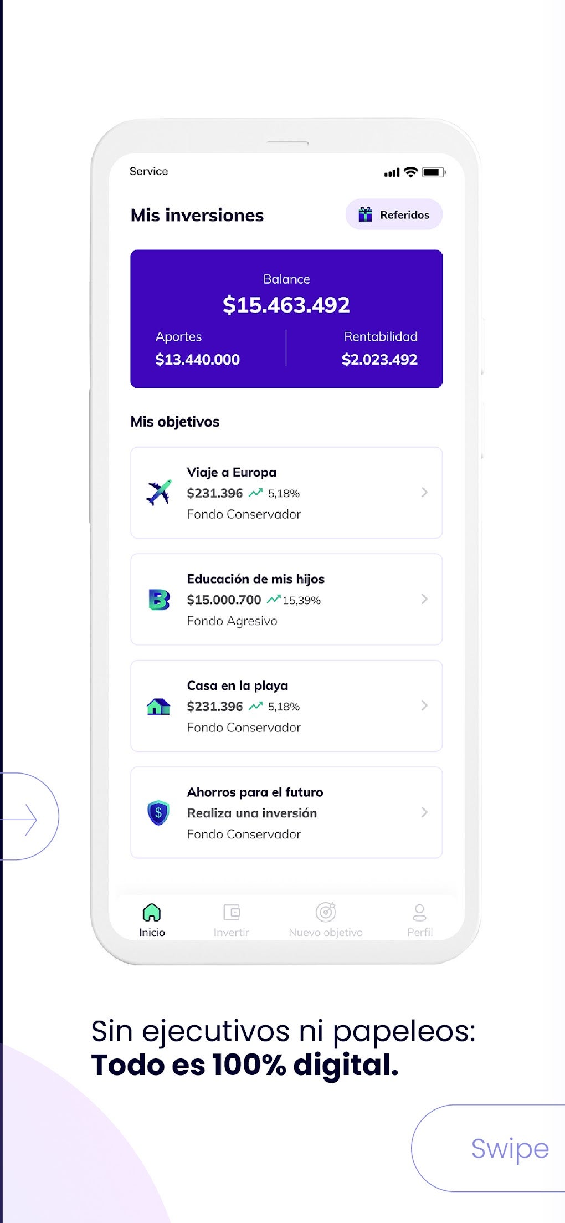
Task: Tap the Perfil person icon
Action: tap(419, 912)
